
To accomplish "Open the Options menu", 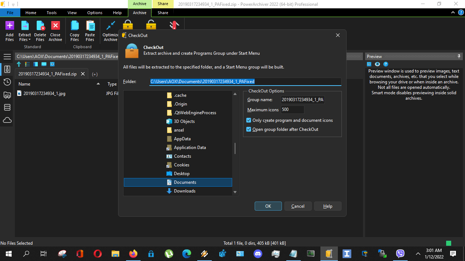I will (94, 12).
